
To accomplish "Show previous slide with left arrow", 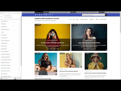I will 102,26.
